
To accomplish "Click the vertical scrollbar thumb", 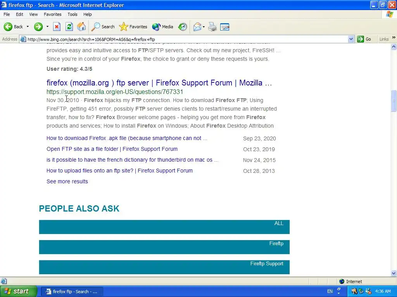I will 394,101.
